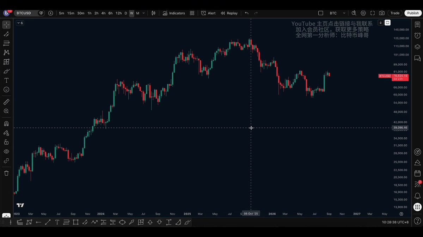423x237 pixels.
Task: Toggle magnet mode for drawings
Action: click(x=6, y=124)
